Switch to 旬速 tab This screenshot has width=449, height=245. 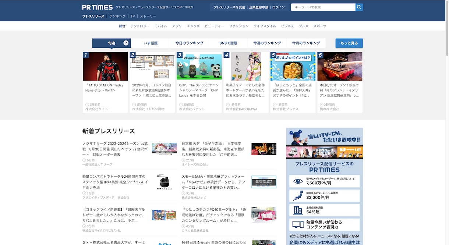(x=112, y=43)
